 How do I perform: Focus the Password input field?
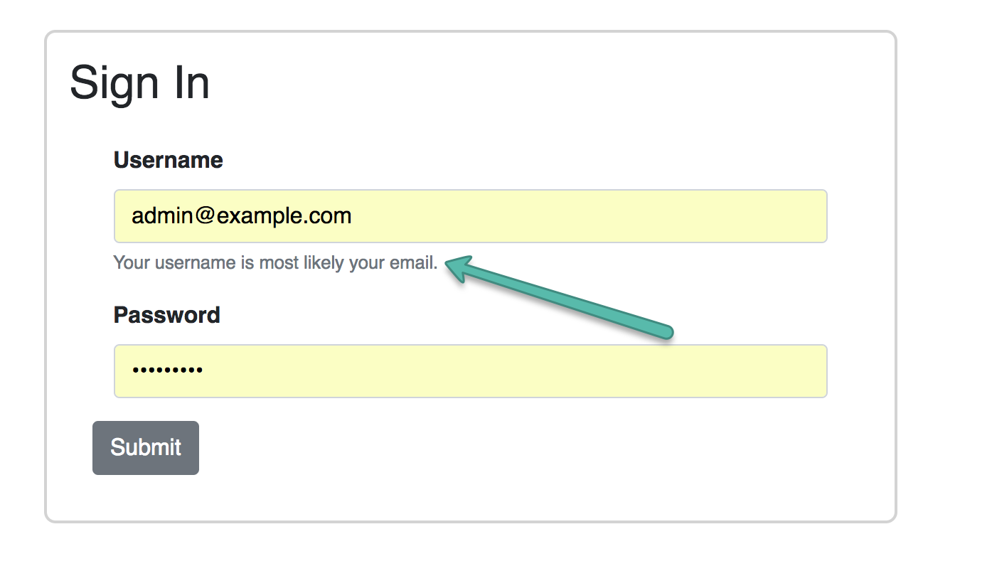point(470,371)
